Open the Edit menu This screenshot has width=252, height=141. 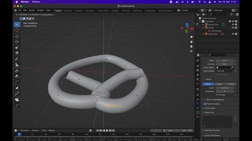coord(25,11)
